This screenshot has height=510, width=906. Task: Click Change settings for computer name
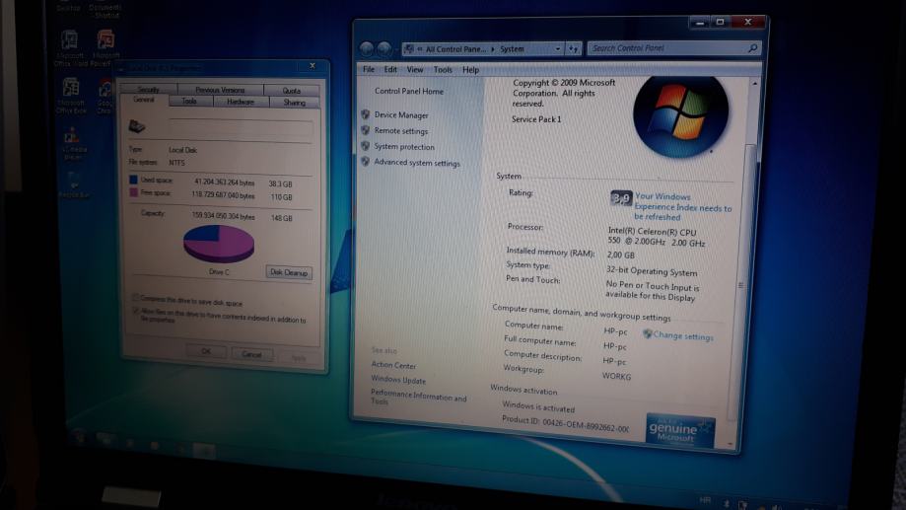(x=683, y=335)
